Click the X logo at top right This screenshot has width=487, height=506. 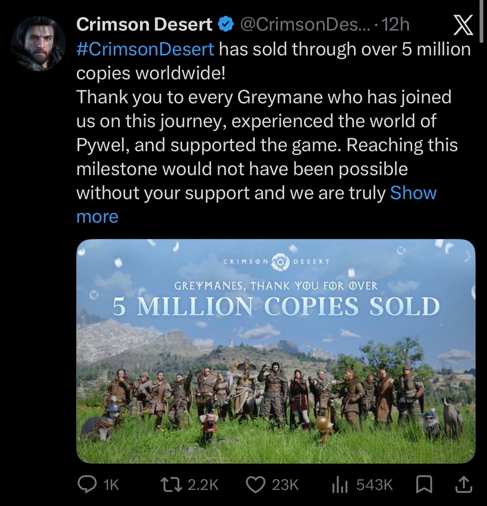click(x=463, y=26)
